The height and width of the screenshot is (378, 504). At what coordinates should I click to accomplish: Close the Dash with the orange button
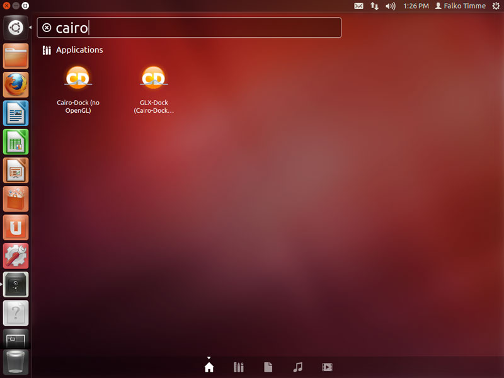[x=6, y=6]
